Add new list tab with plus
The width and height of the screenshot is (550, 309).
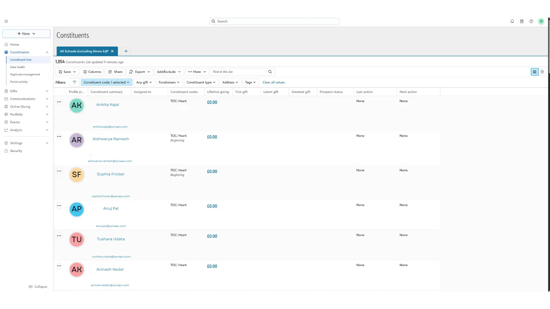click(x=126, y=51)
